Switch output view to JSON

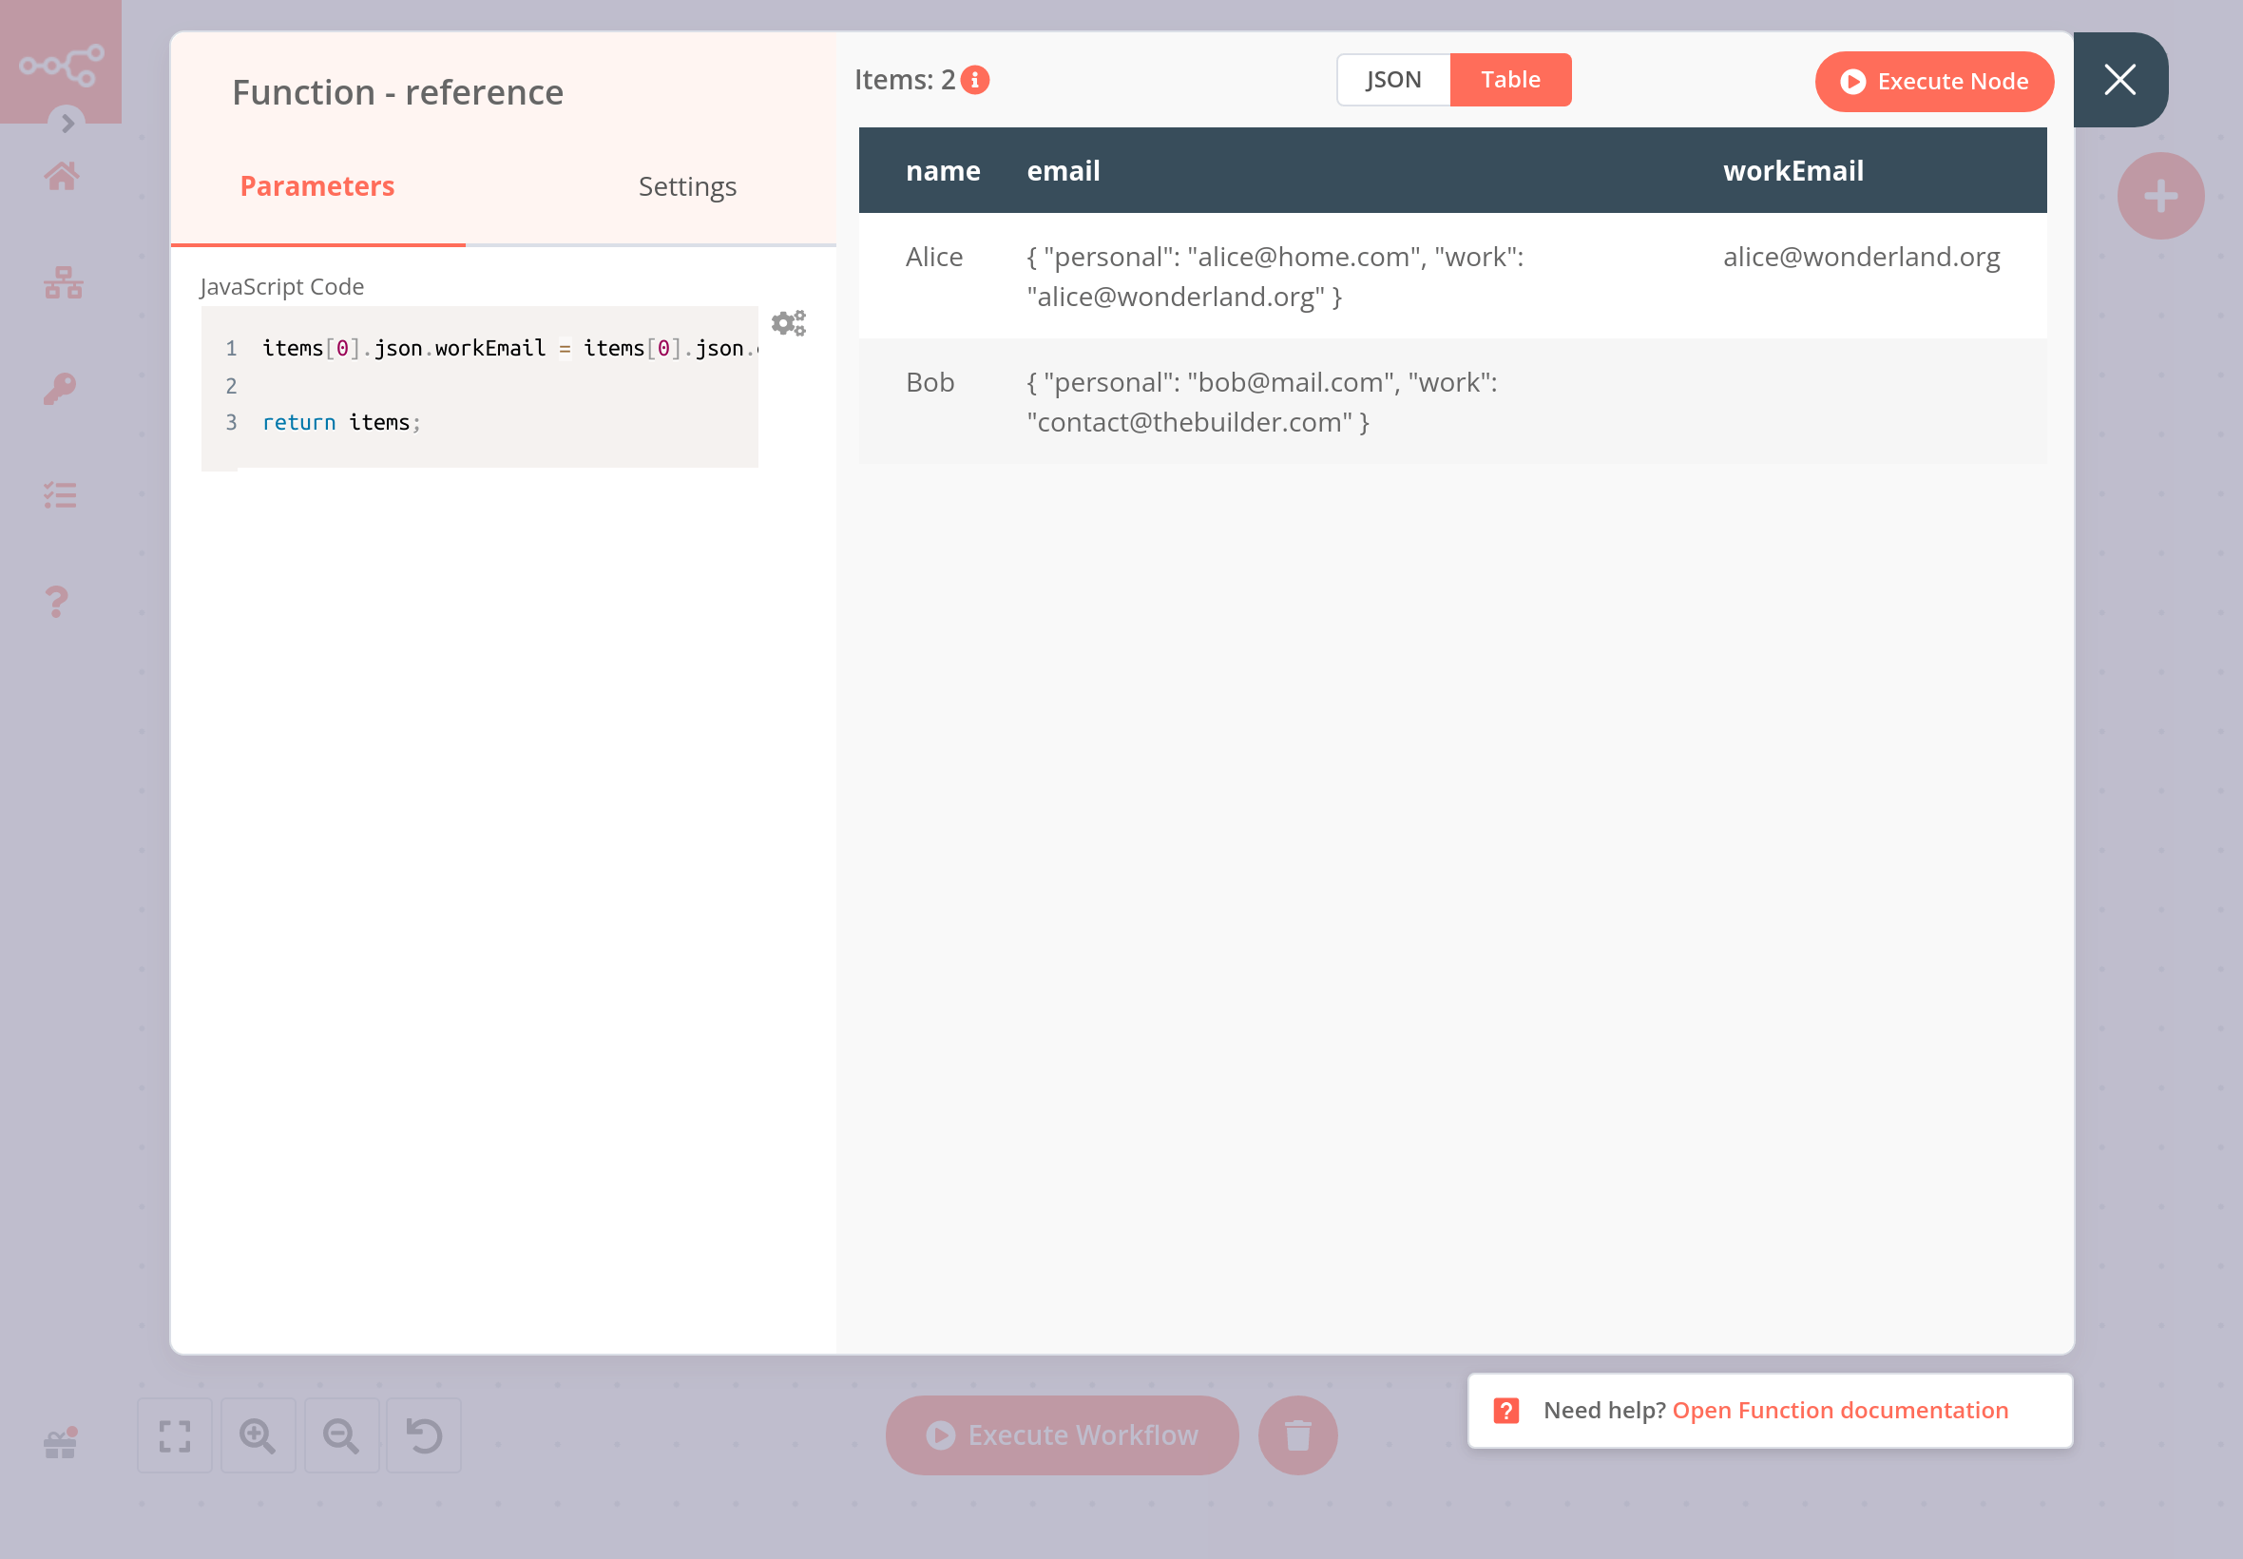[1392, 80]
